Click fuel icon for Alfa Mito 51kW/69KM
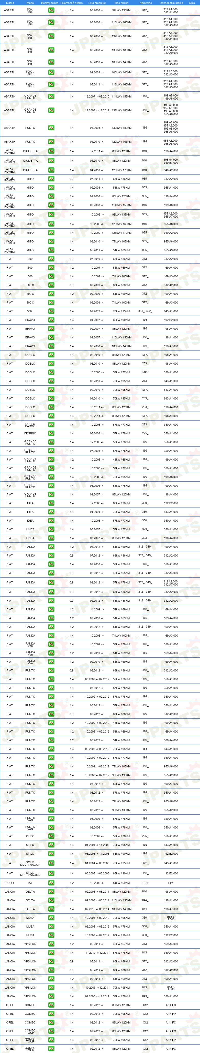Image resolution: width=200 pixels, height=1053 pixels. (x=51, y=250)
